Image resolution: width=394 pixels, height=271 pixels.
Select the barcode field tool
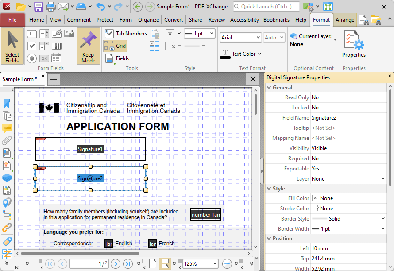click(x=57, y=46)
